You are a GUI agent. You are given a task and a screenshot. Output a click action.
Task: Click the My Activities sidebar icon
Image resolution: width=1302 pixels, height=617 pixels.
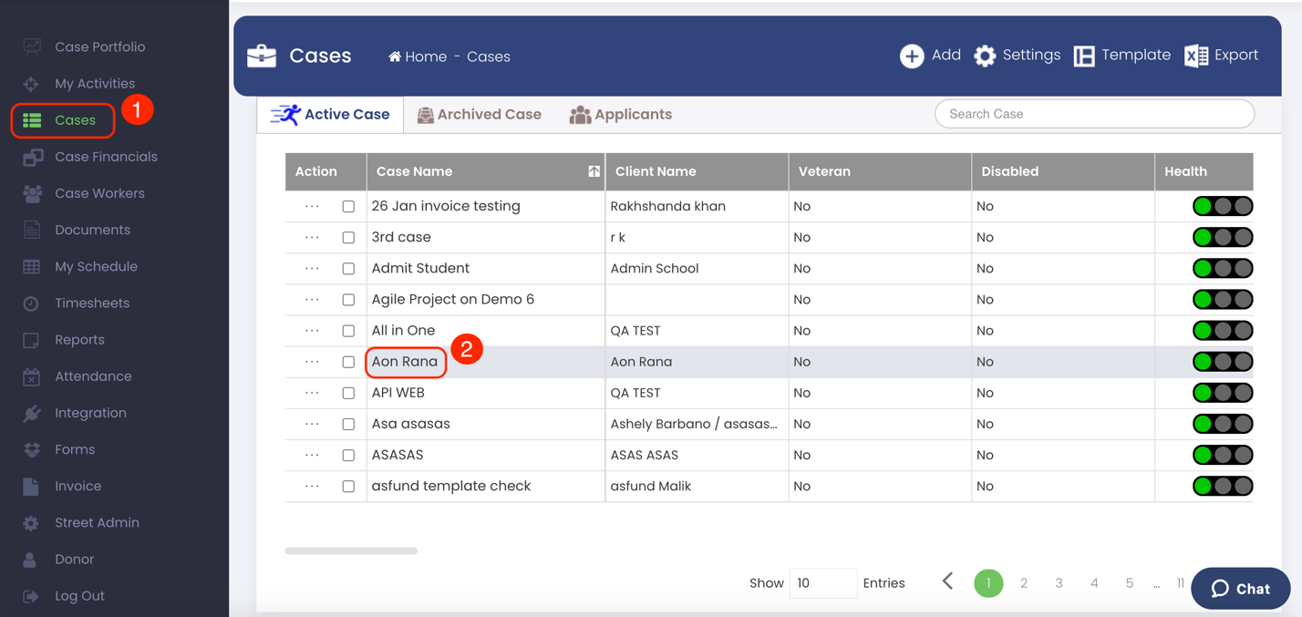[32, 83]
